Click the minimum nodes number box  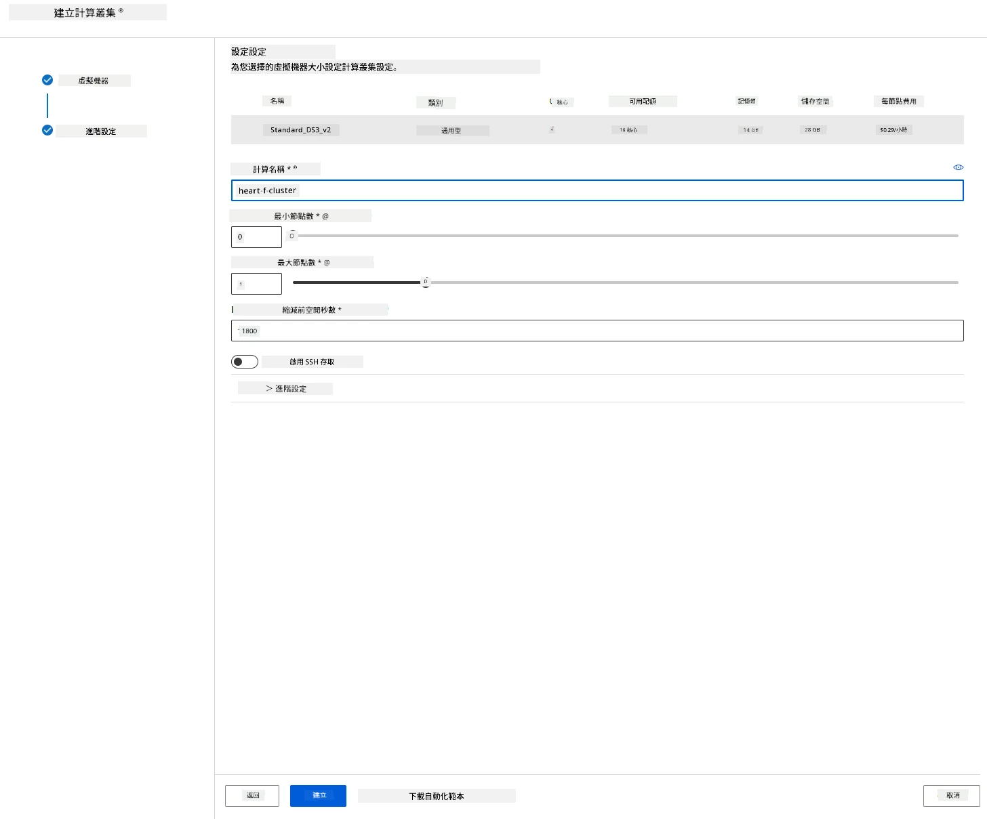coord(256,237)
